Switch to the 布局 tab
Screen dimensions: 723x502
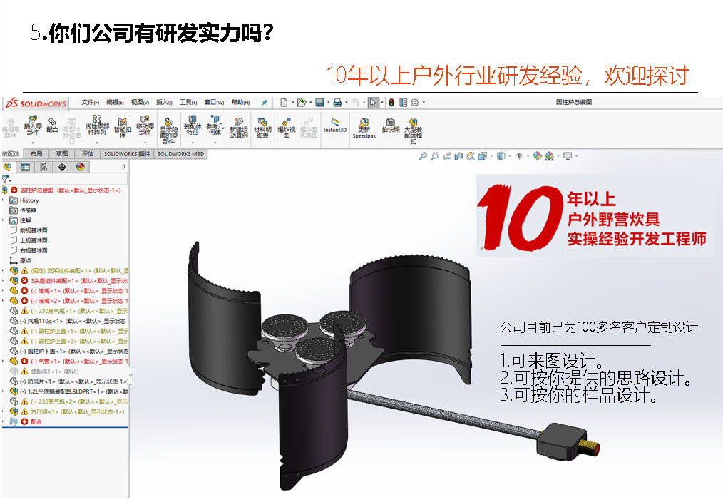pos(36,154)
